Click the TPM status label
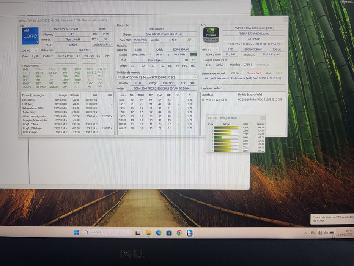Screen dimensions: 354x266 point(268,73)
